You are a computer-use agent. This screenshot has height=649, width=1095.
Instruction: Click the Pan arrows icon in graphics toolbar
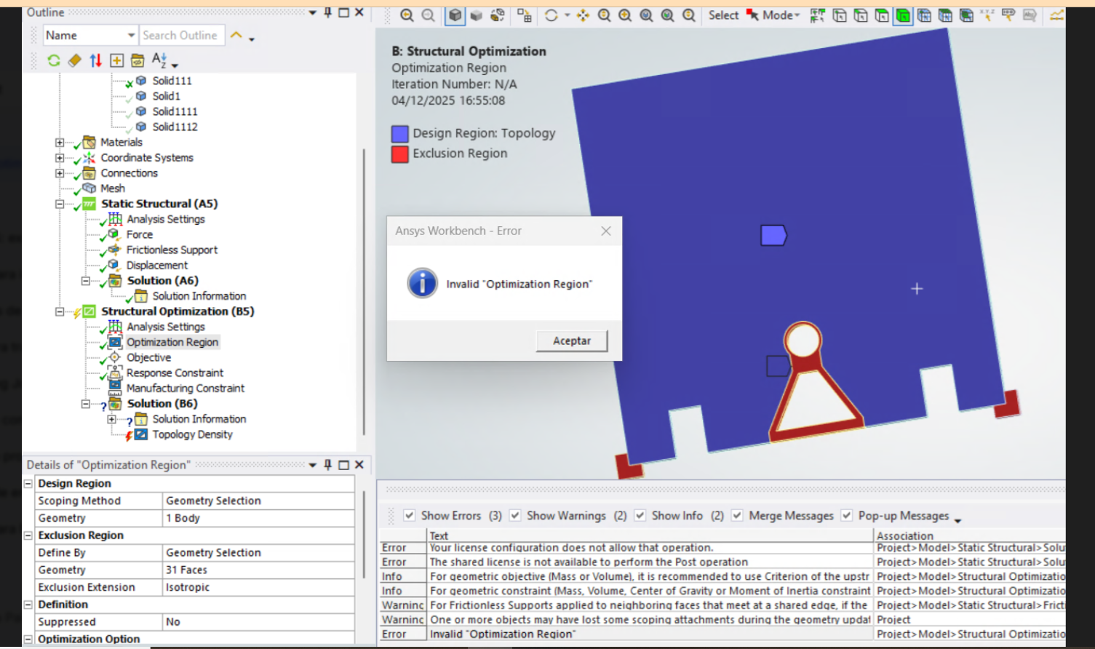point(583,15)
